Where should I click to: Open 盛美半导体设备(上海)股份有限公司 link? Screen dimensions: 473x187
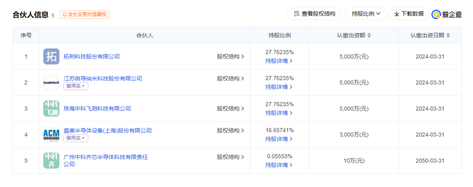click(x=107, y=131)
